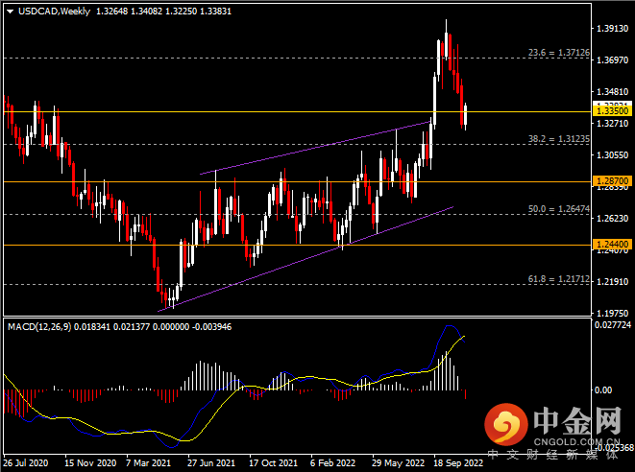Click the MACD 0.027724 scale value
Image resolution: width=635 pixels, height=472 pixels.
click(613, 325)
